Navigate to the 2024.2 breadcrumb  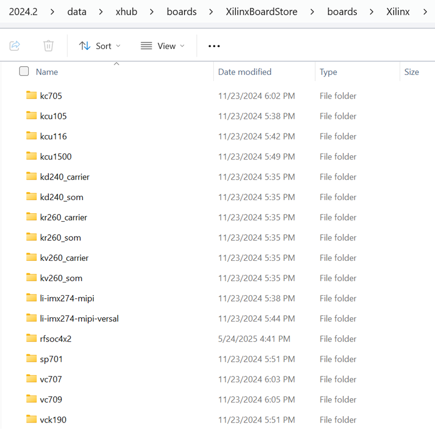[23, 12]
